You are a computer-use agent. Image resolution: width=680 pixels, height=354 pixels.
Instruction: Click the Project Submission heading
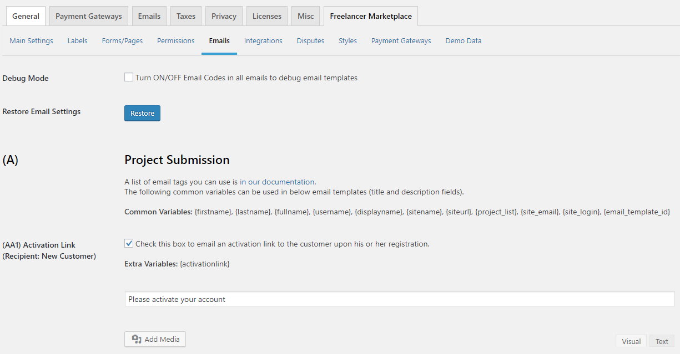click(x=177, y=160)
